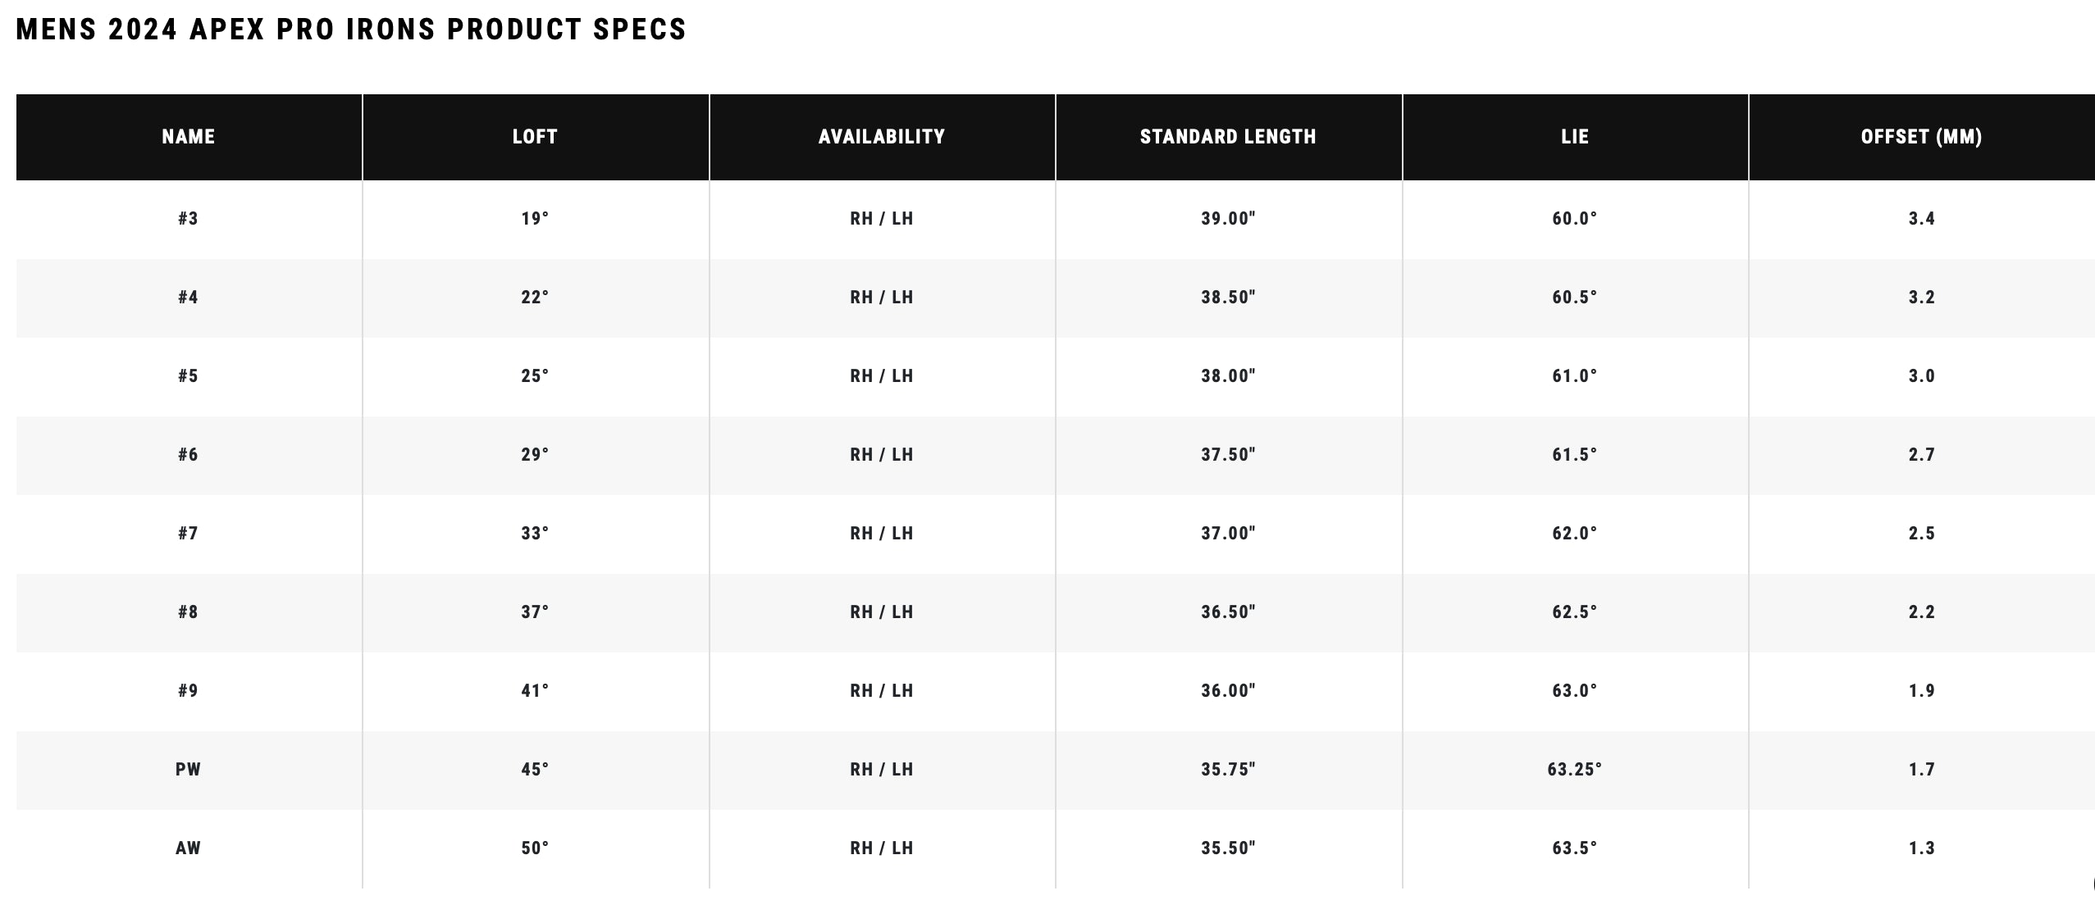Click the 22° loft value
This screenshot has width=2095, height=905.
point(535,298)
